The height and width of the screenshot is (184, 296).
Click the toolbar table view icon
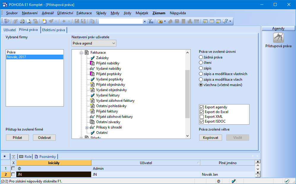click(x=212, y=21)
